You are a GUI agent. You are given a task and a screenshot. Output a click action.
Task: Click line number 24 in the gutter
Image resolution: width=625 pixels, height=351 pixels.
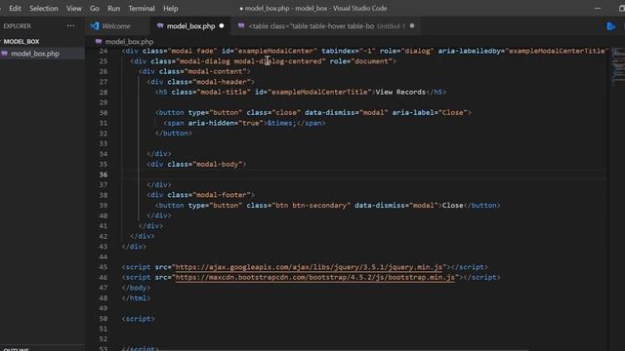click(104, 51)
